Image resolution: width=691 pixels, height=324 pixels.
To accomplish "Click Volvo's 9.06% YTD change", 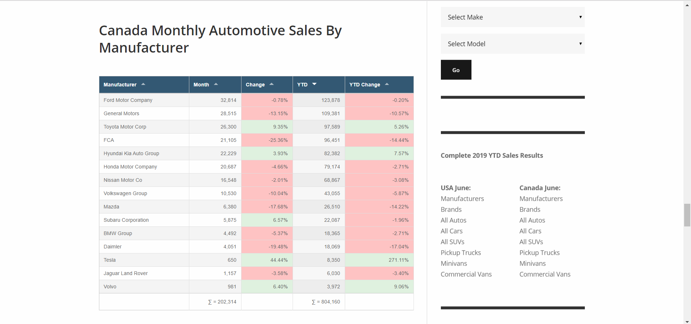I will click(x=401, y=287).
